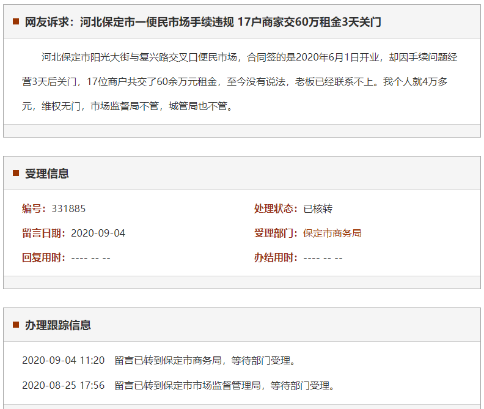Select the 受理信息 section heading
The width and height of the screenshot is (484, 409).
(47, 174)
